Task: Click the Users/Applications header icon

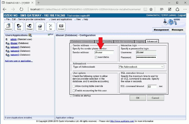Action: pos(30,35)
